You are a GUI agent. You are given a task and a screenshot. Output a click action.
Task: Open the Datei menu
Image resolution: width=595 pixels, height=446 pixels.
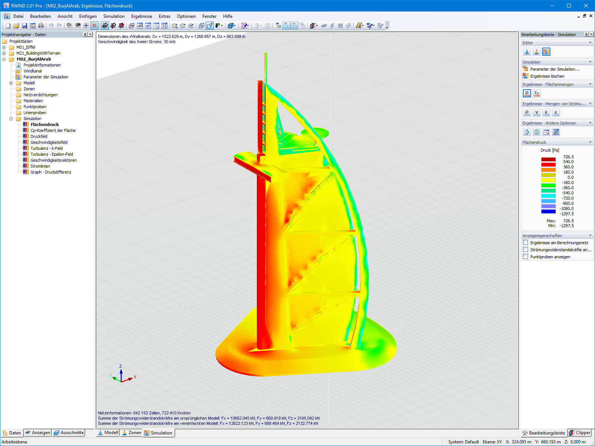18,16
